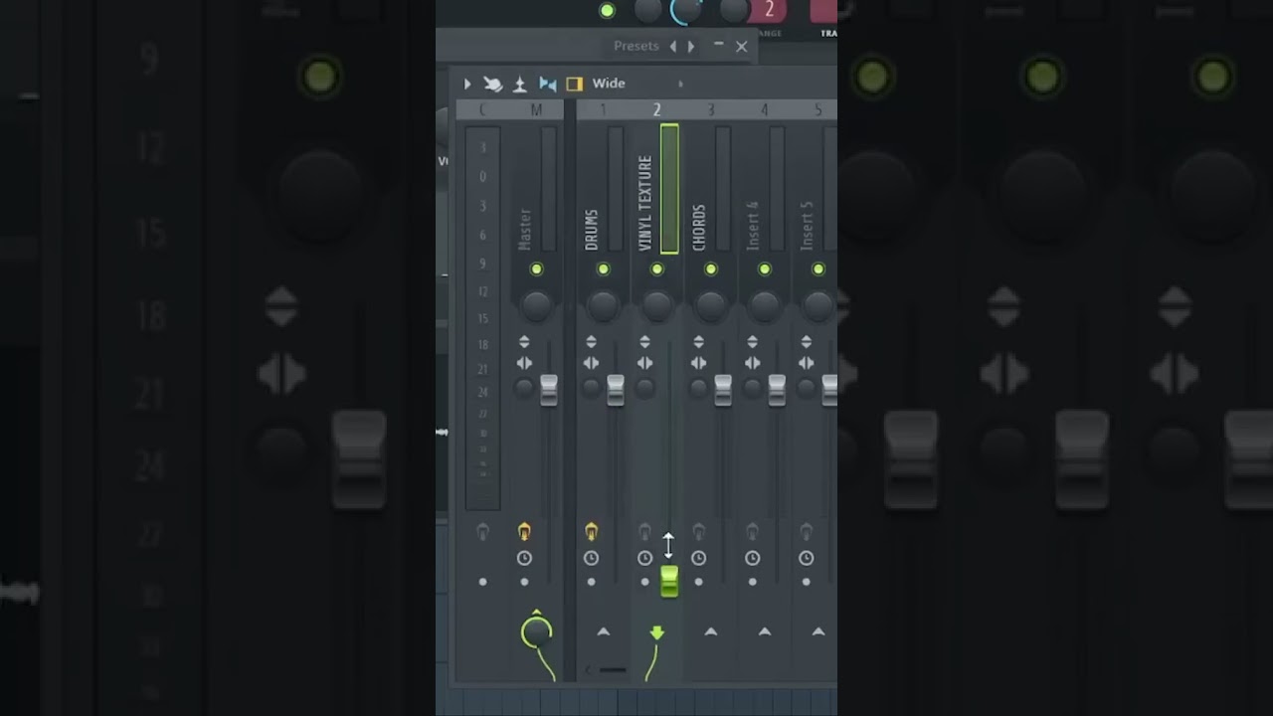
Task: Expand the small arrow right of Wide
Action: [x=680, y=84]
